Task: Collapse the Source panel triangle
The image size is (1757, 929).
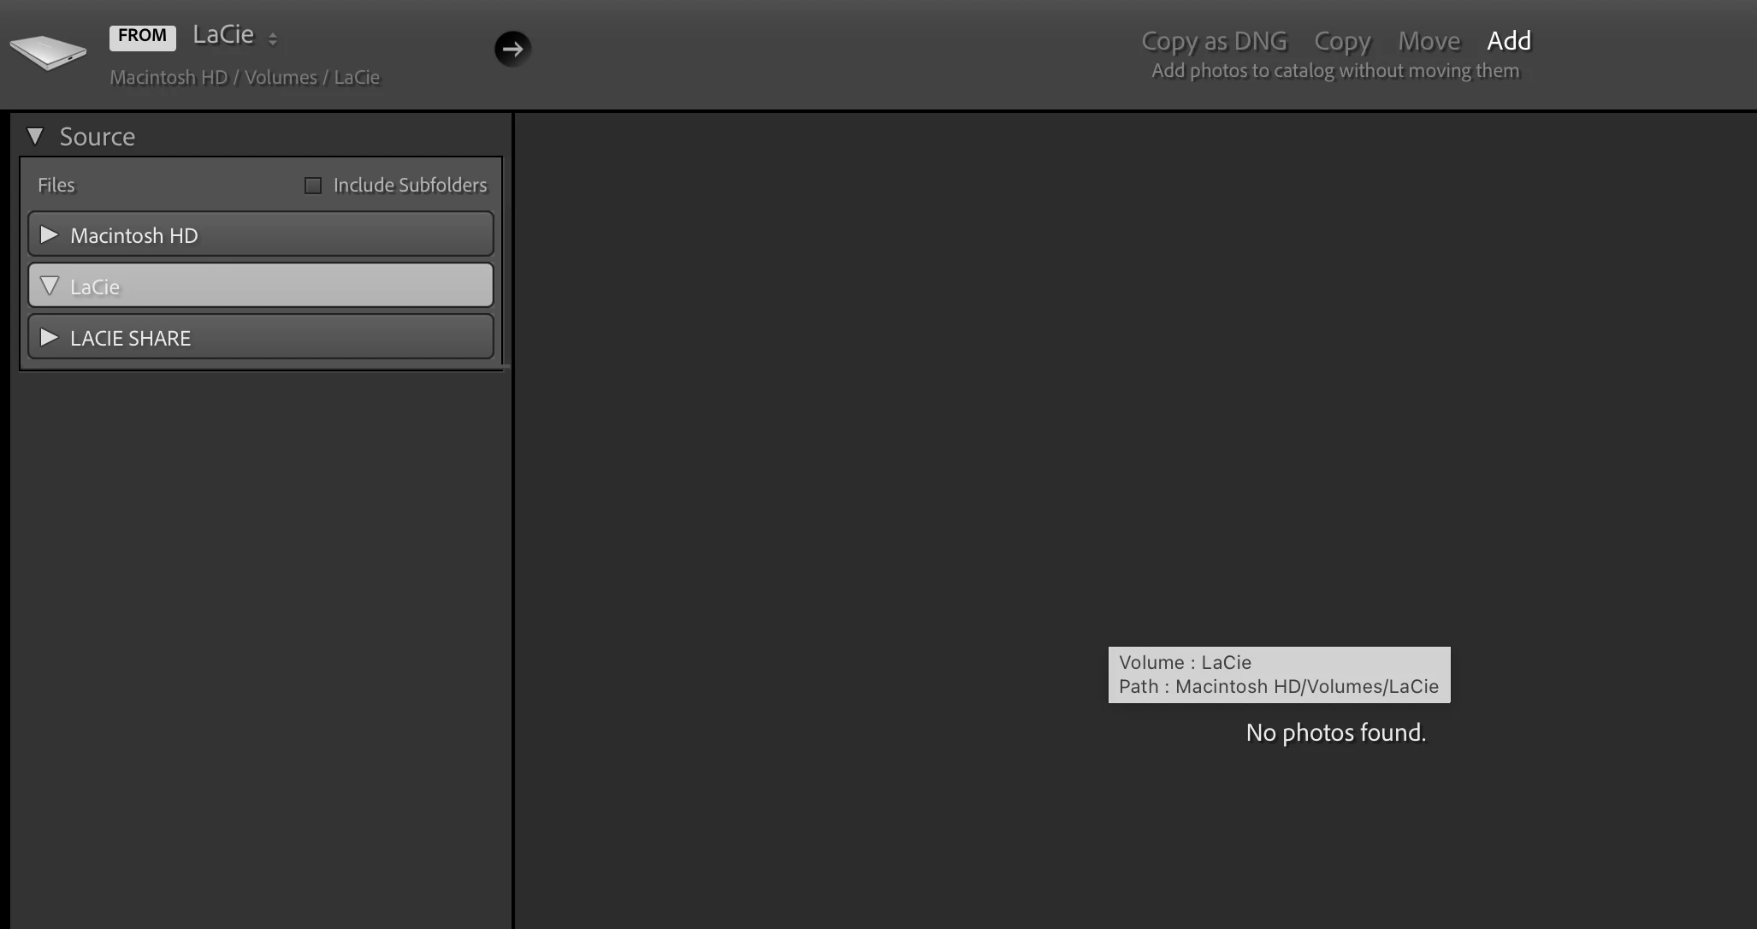Action: click(35, 136)
